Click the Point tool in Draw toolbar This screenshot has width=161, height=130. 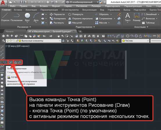[x=2, y=62]
